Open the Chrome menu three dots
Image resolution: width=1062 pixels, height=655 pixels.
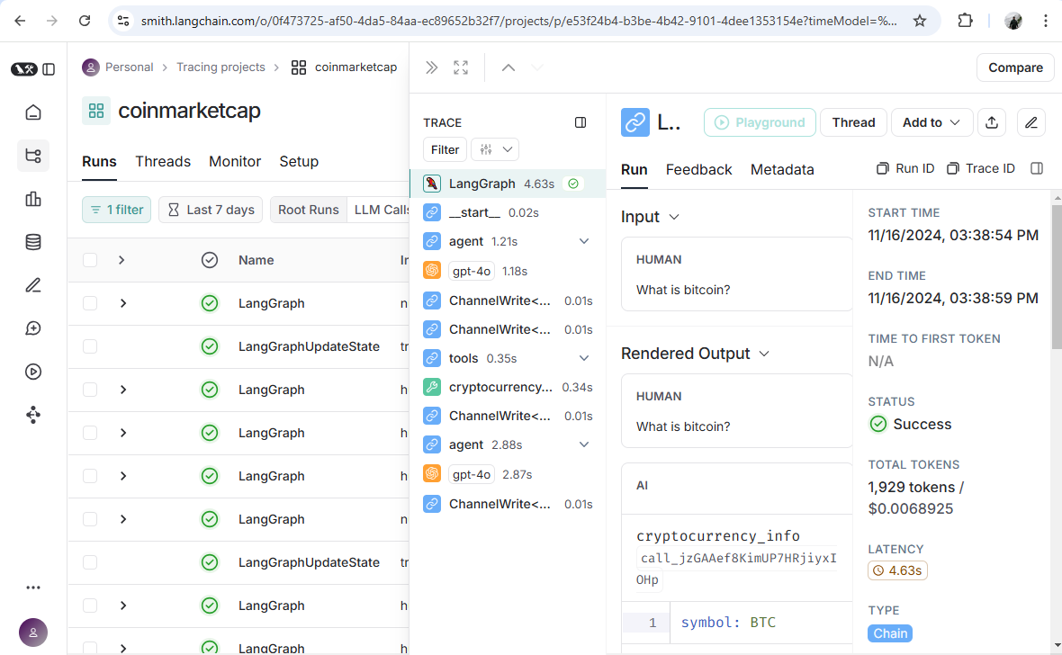(1045, 21)
